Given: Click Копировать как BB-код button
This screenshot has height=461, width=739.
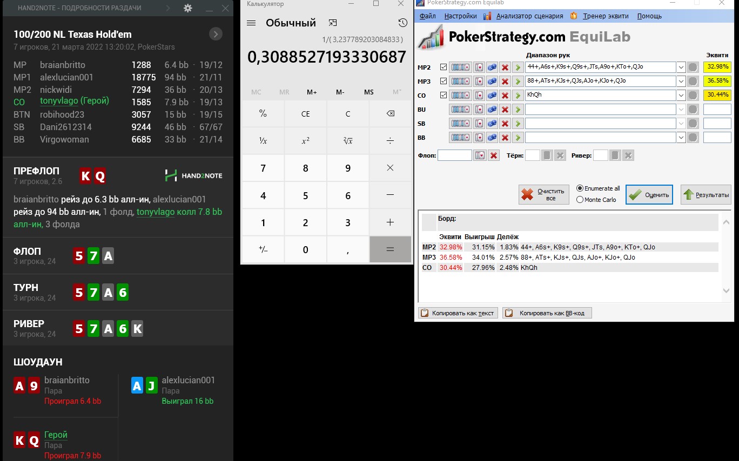Looking at the screenshot, I should pos(547,313).
